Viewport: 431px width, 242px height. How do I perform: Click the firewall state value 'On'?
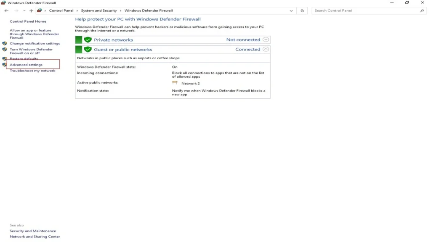pos(175,67)
